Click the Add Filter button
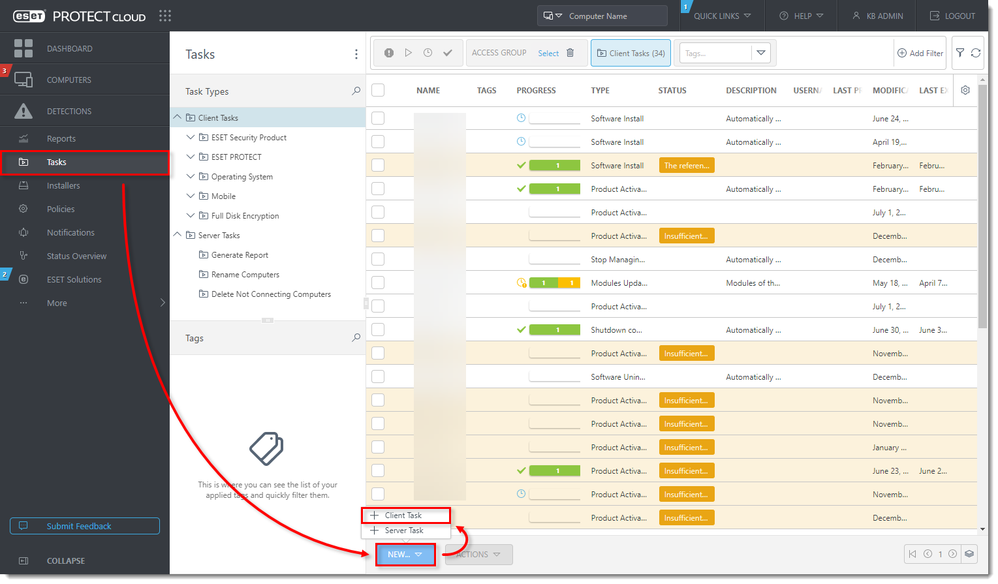The image size is (998, 584). click(920, 53)
